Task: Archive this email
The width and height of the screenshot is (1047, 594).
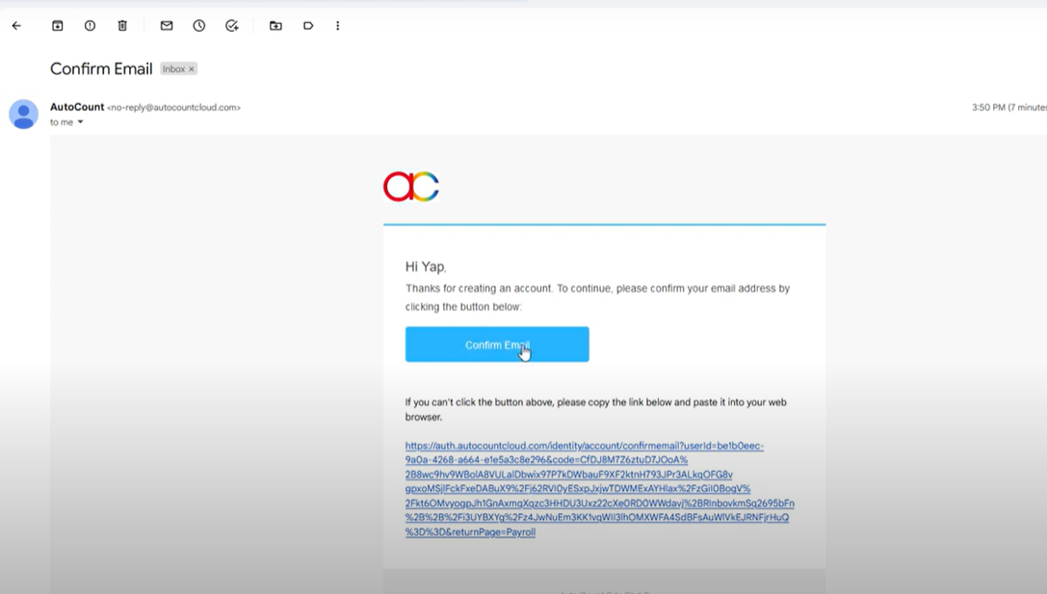Action: pyautogui.click(x=58, y=26)
